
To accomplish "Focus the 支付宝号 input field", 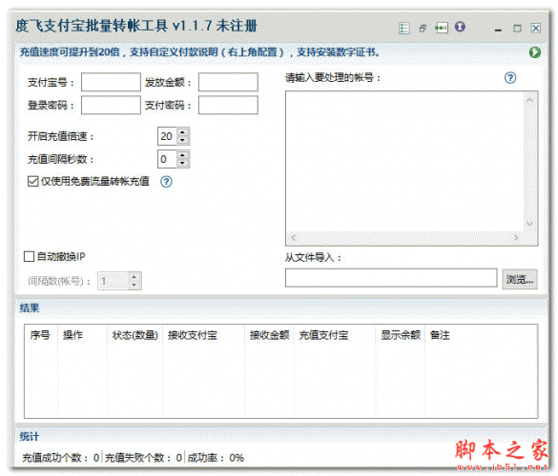I will [111, 82].
